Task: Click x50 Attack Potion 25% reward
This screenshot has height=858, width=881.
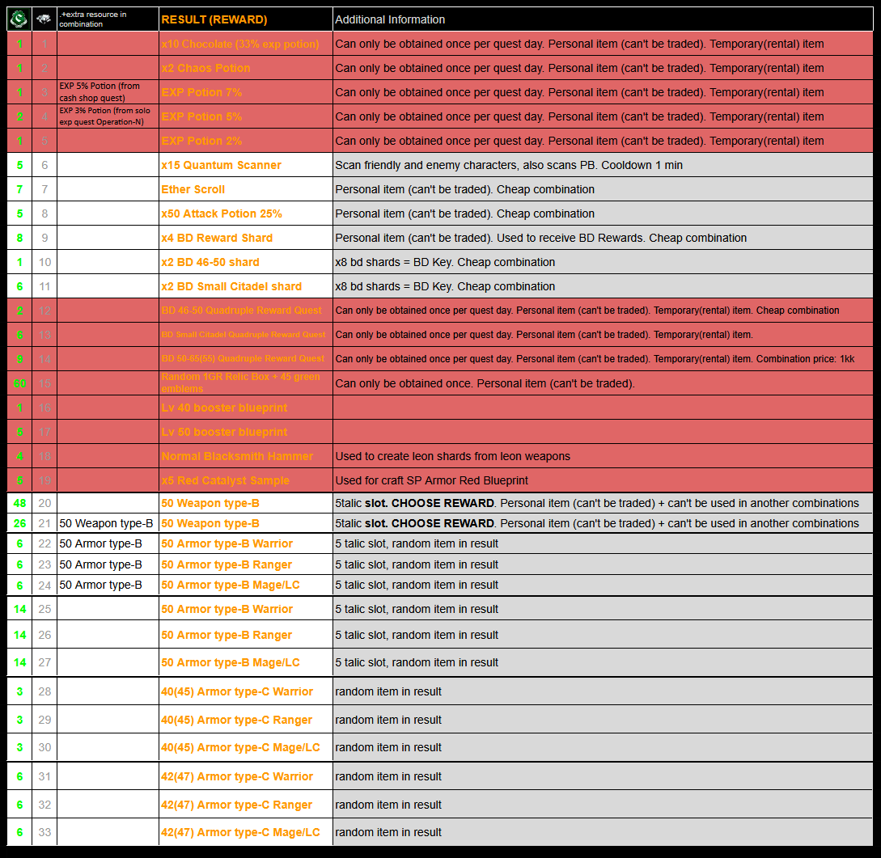Action: [x=222, y=213]
